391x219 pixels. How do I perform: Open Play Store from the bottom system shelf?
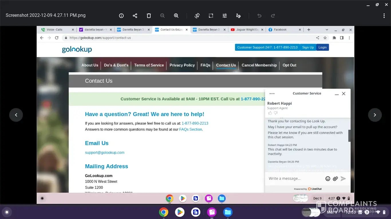click(x=180, y=212)
